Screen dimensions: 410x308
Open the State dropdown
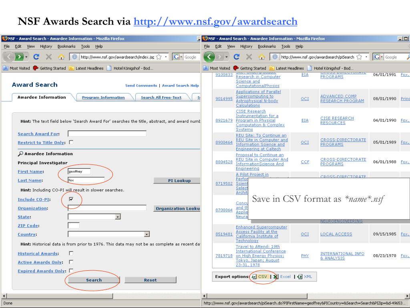[x=118, y=217]
